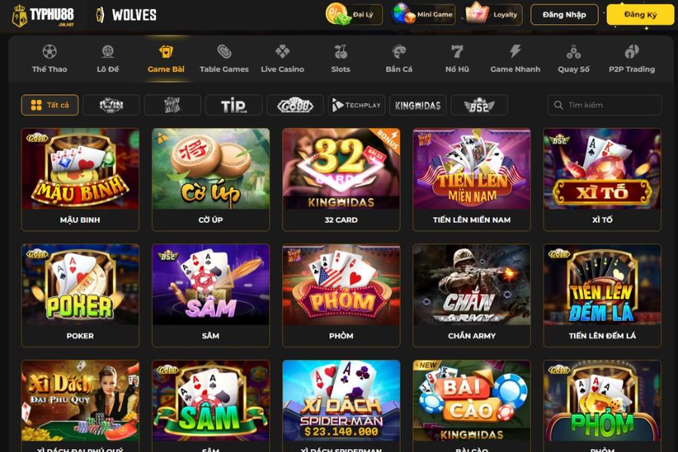The image size is (678, 452).
Task: Open the Game Nhanh lightning category
Action: pyautogui.click(x=515, y=58)
